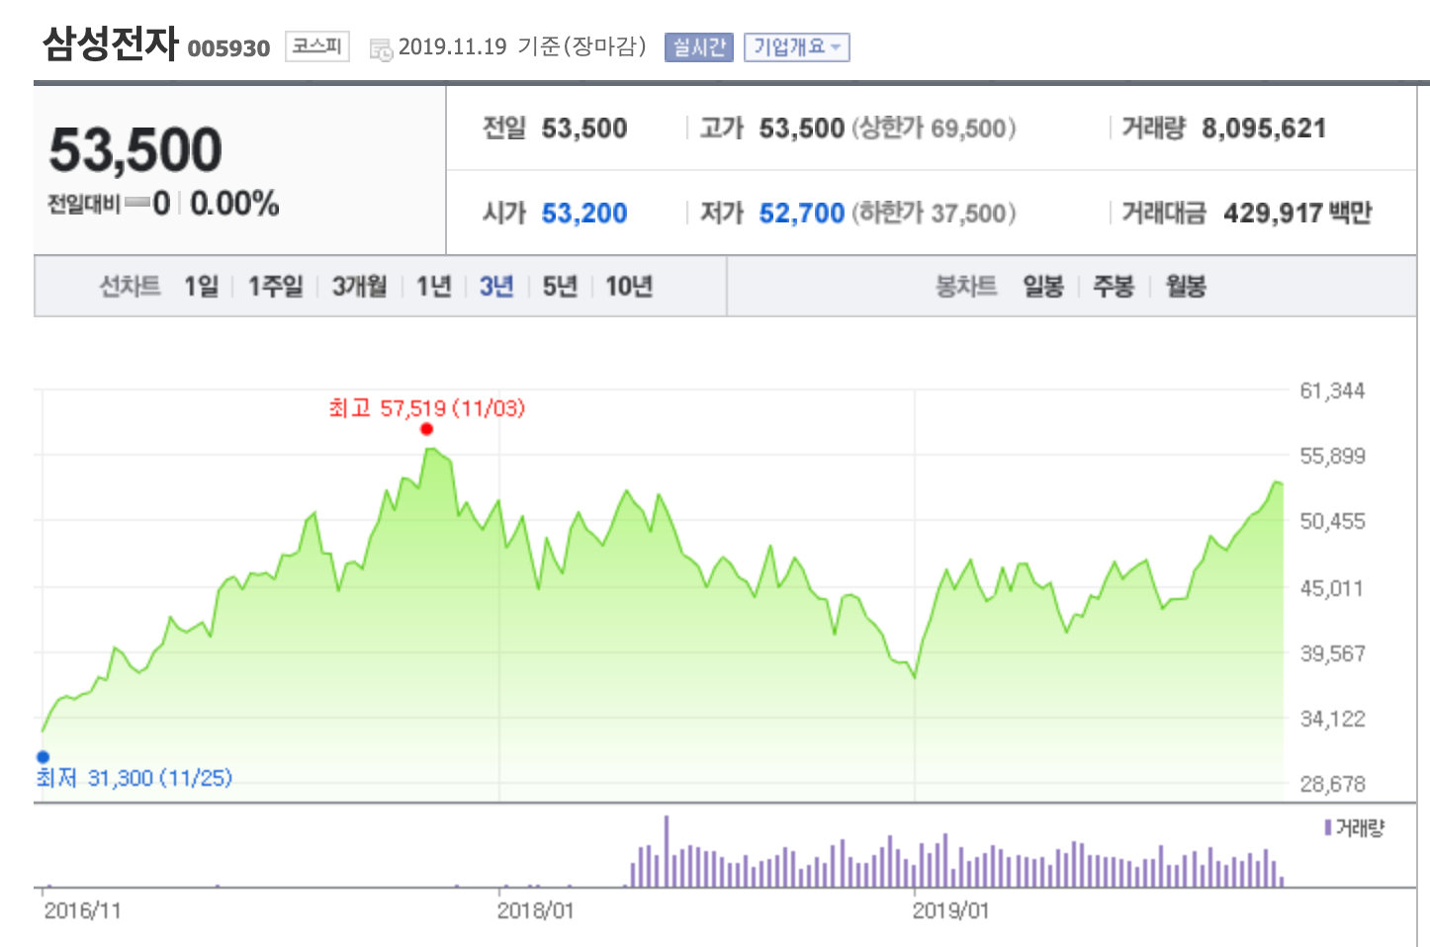The height and width of the screenshot is (947, 1430).
Task: Select the 3년 chart period
Action: (496, 287)
